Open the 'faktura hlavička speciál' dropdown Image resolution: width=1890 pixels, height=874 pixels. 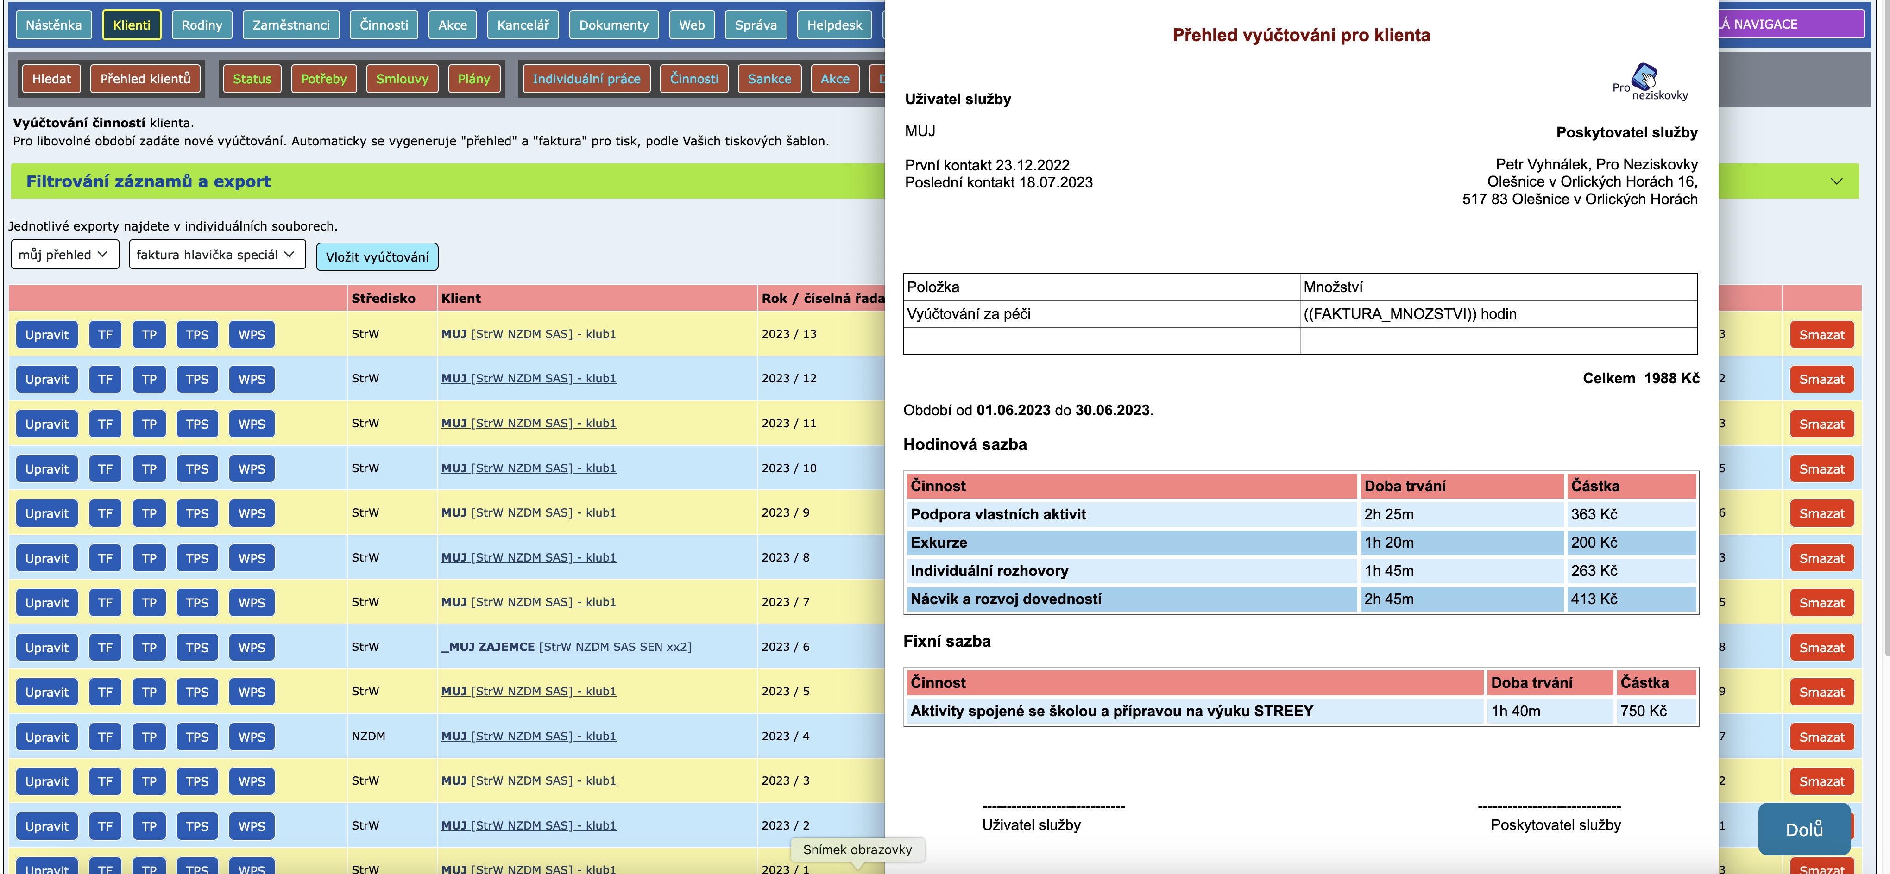point(216,255)
